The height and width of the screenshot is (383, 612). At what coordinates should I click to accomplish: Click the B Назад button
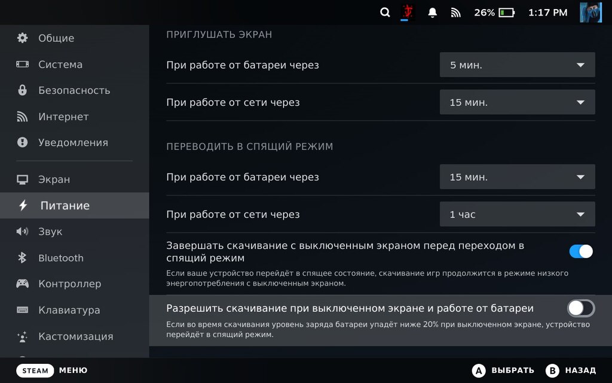pos(571,370)
